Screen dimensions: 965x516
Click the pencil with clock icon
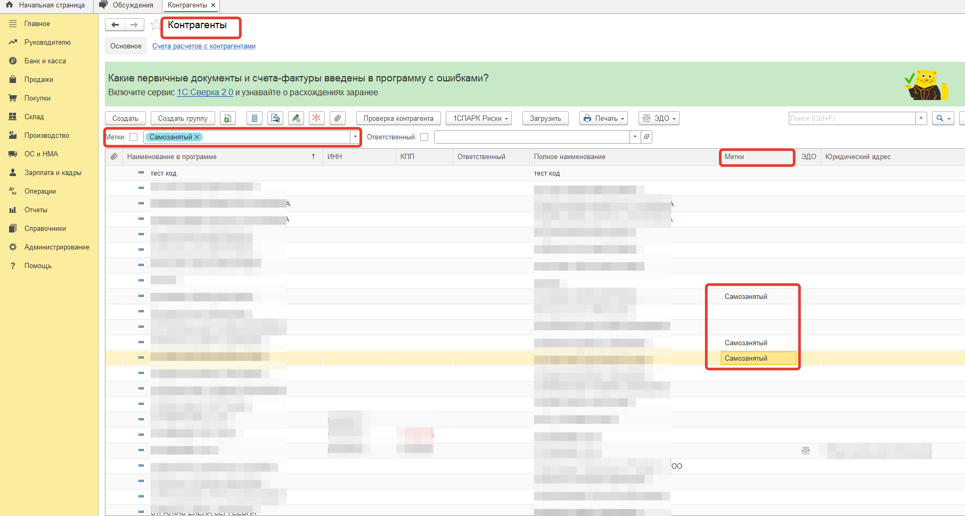[x=296, y=118]
